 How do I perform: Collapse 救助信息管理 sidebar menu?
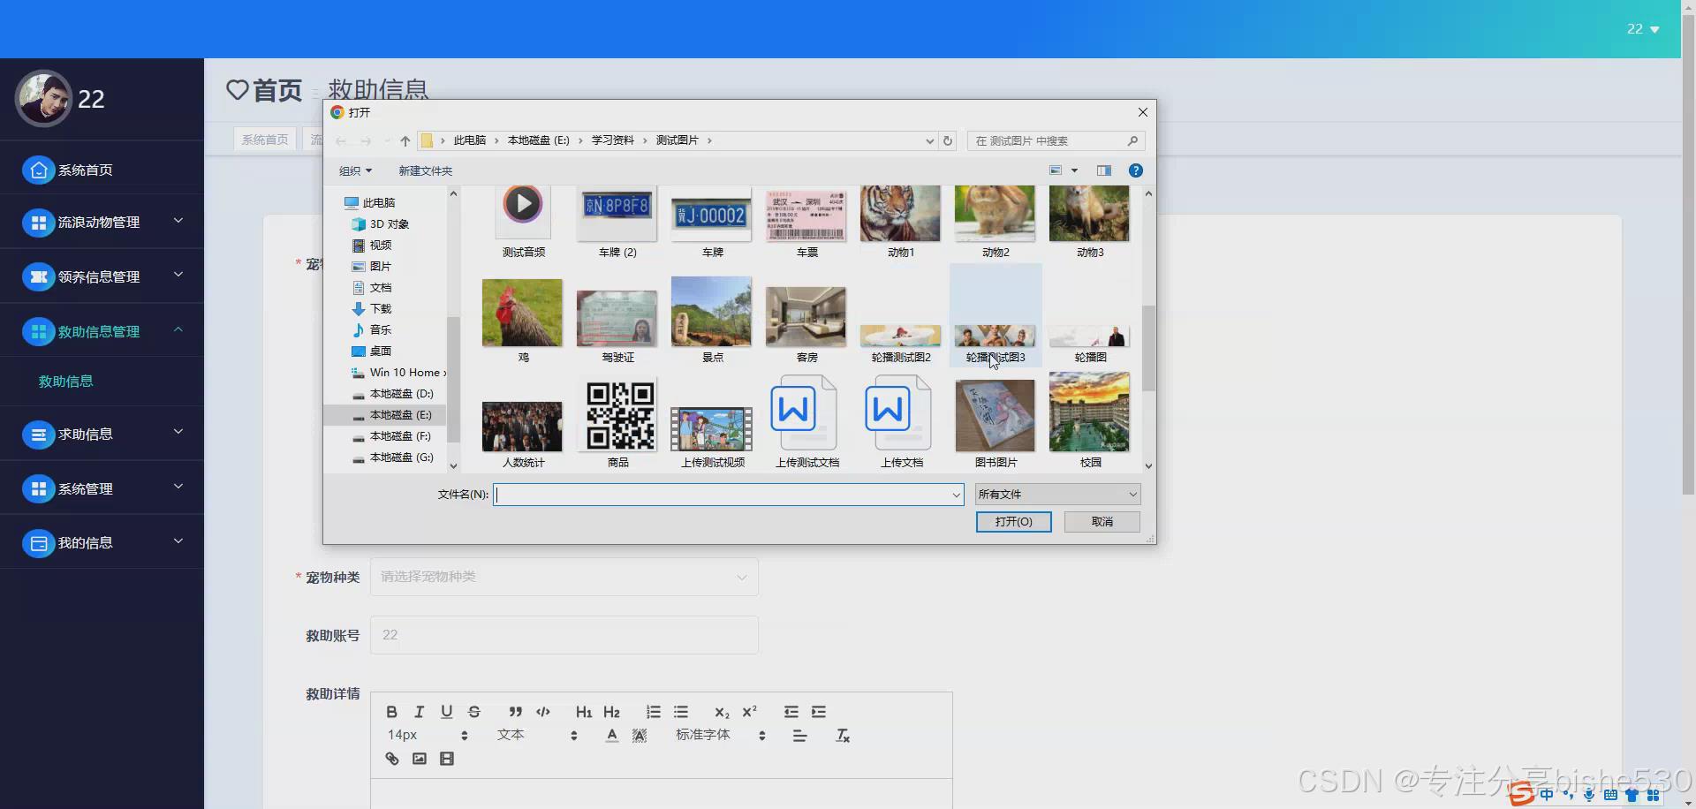[x=102, y=331]
